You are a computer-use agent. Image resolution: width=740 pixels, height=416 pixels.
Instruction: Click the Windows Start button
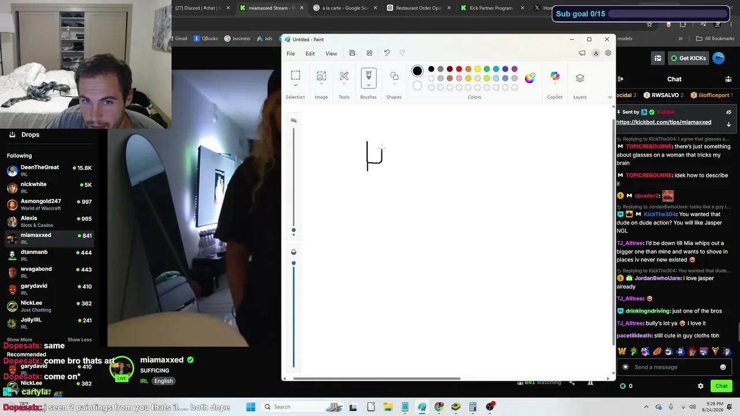tap(251, 407)
